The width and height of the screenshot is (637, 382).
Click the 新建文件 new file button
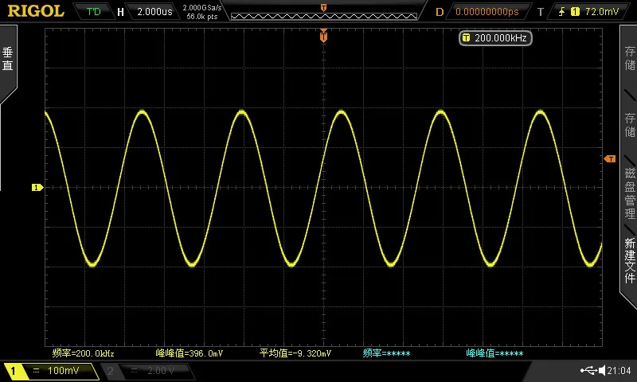pyautogui.click(x=629, y=260)
